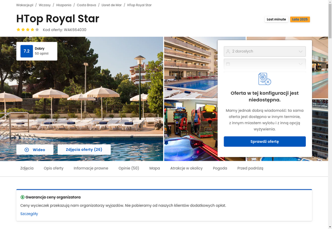Image resolution: width=332 pixels, height=229 pixels.
Task: Click the green price guarantee icon
Action: coord(22,197)
